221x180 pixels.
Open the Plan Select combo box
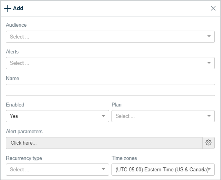point(163,116)
